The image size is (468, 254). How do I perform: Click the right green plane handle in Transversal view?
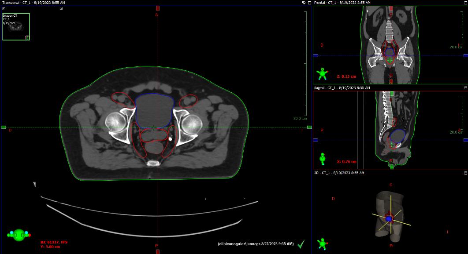[x=309, y=127]
